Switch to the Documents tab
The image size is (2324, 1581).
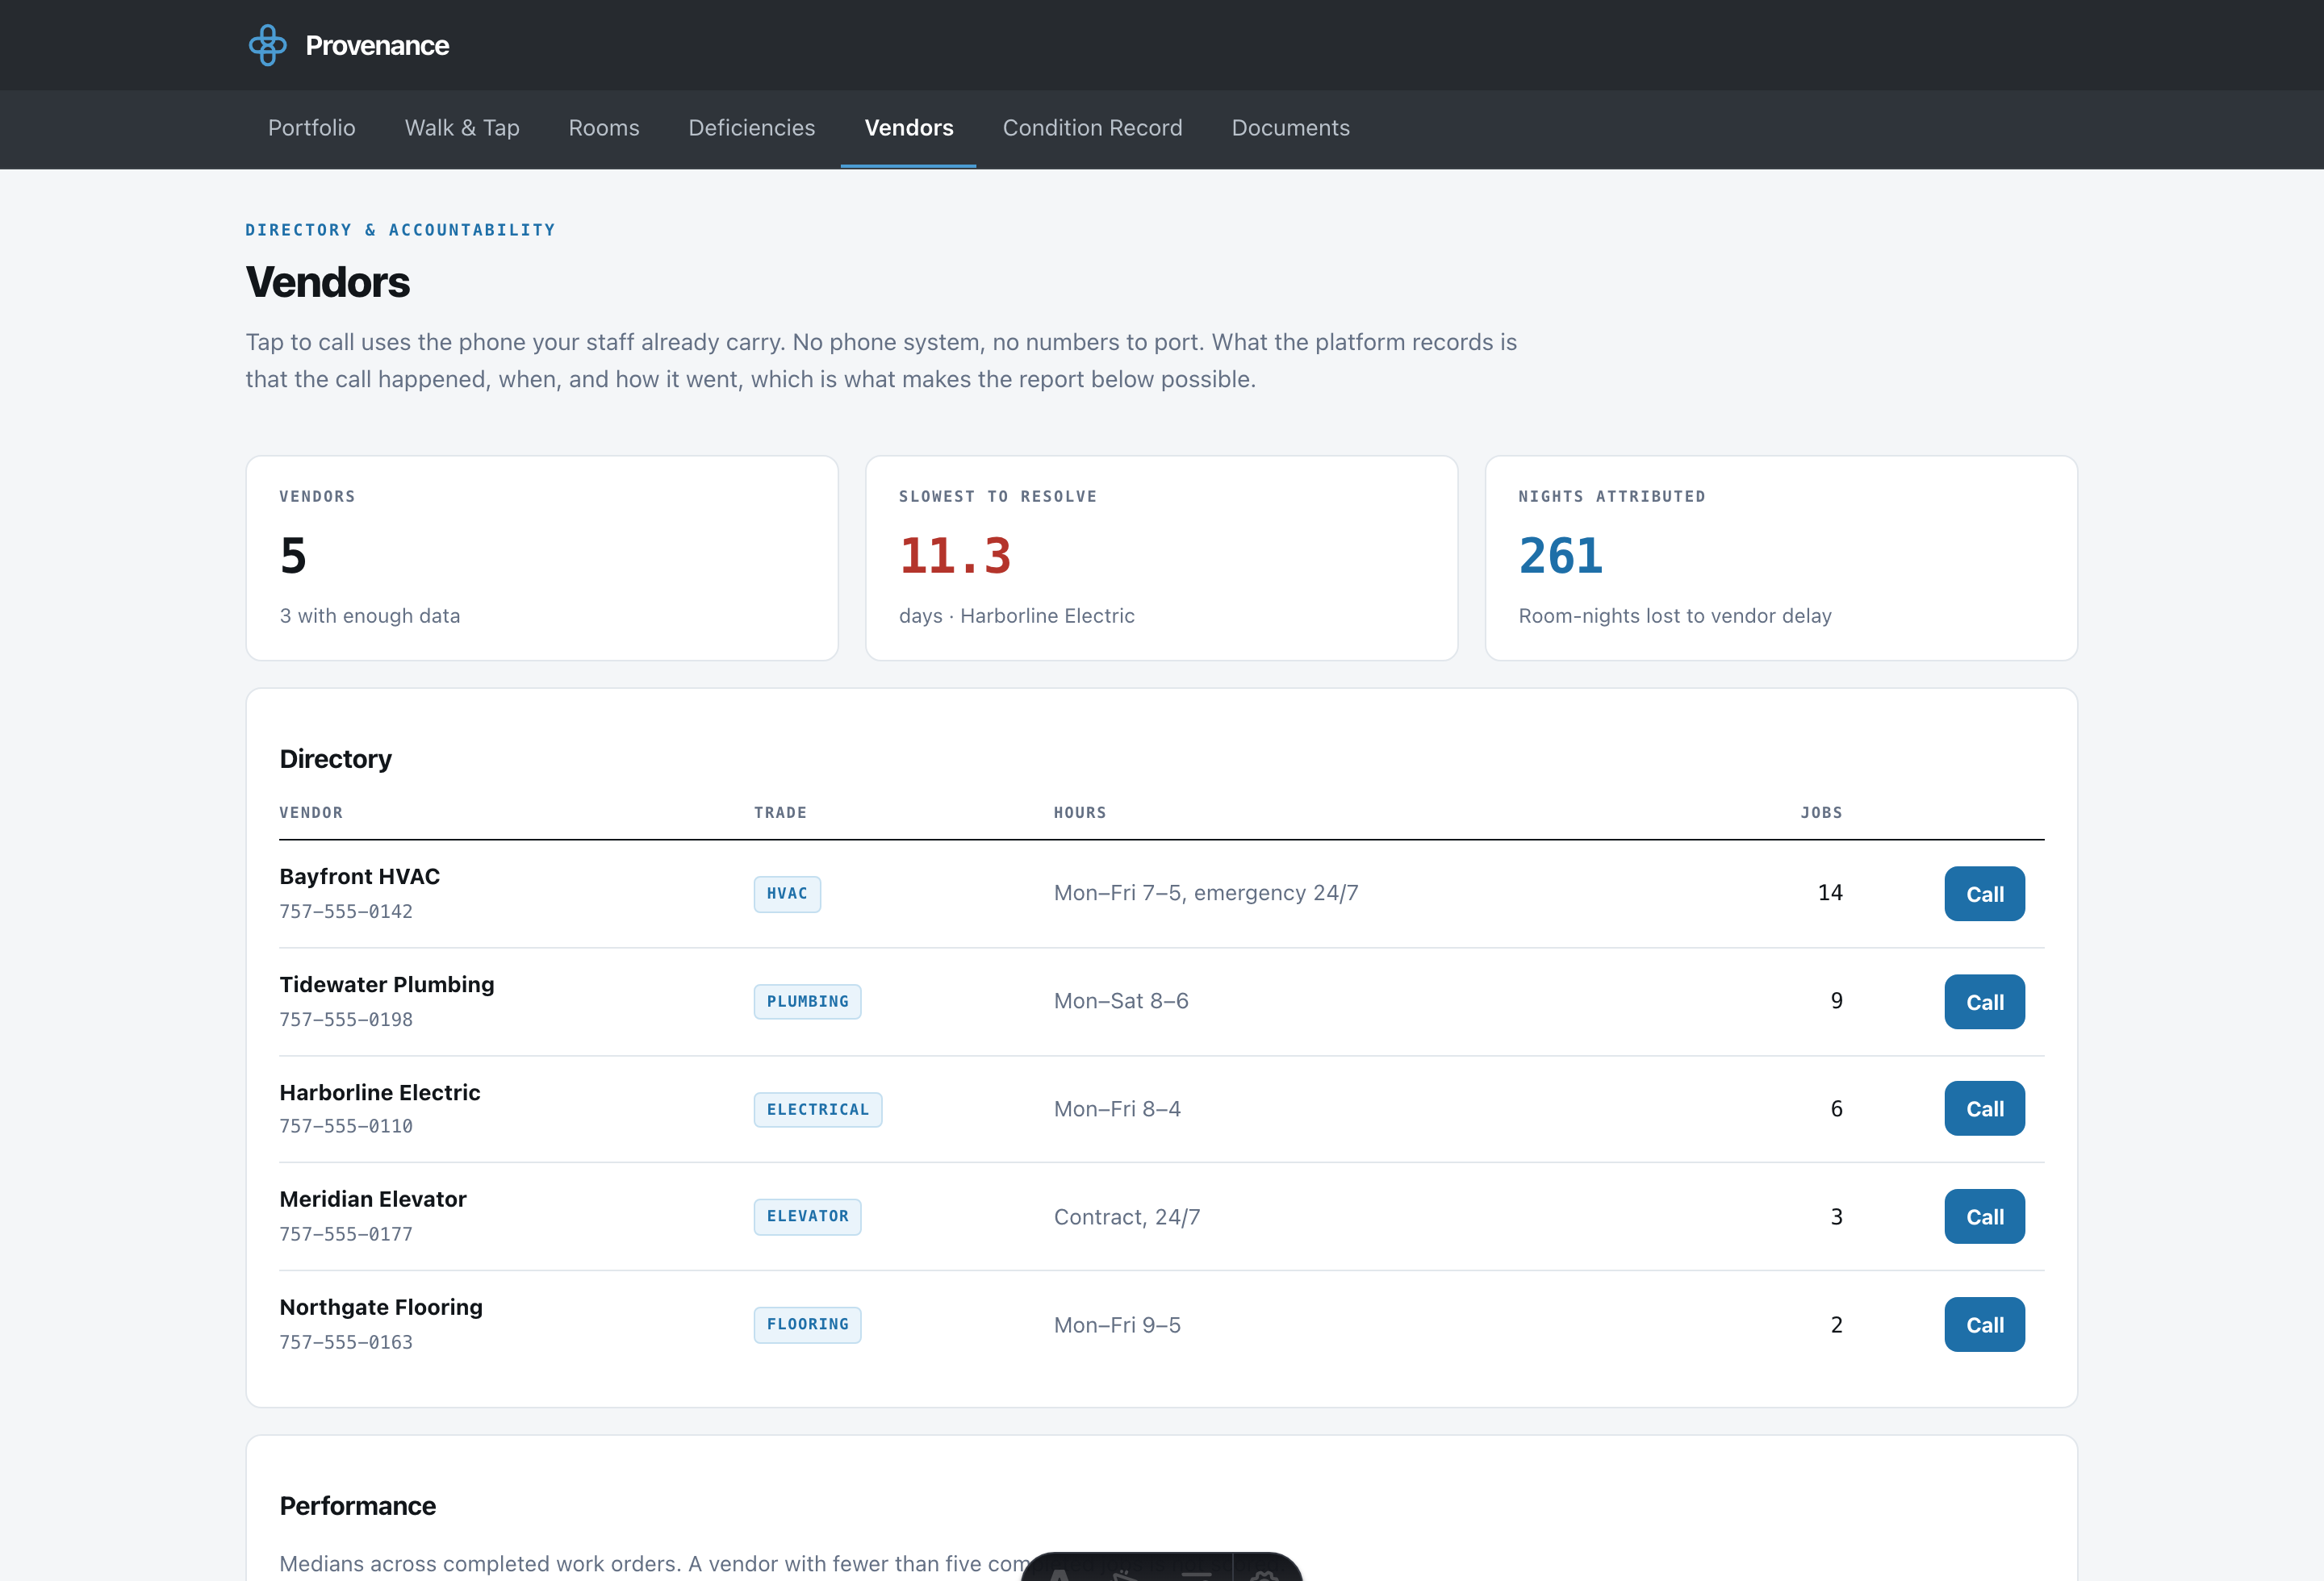[1290, 128]
